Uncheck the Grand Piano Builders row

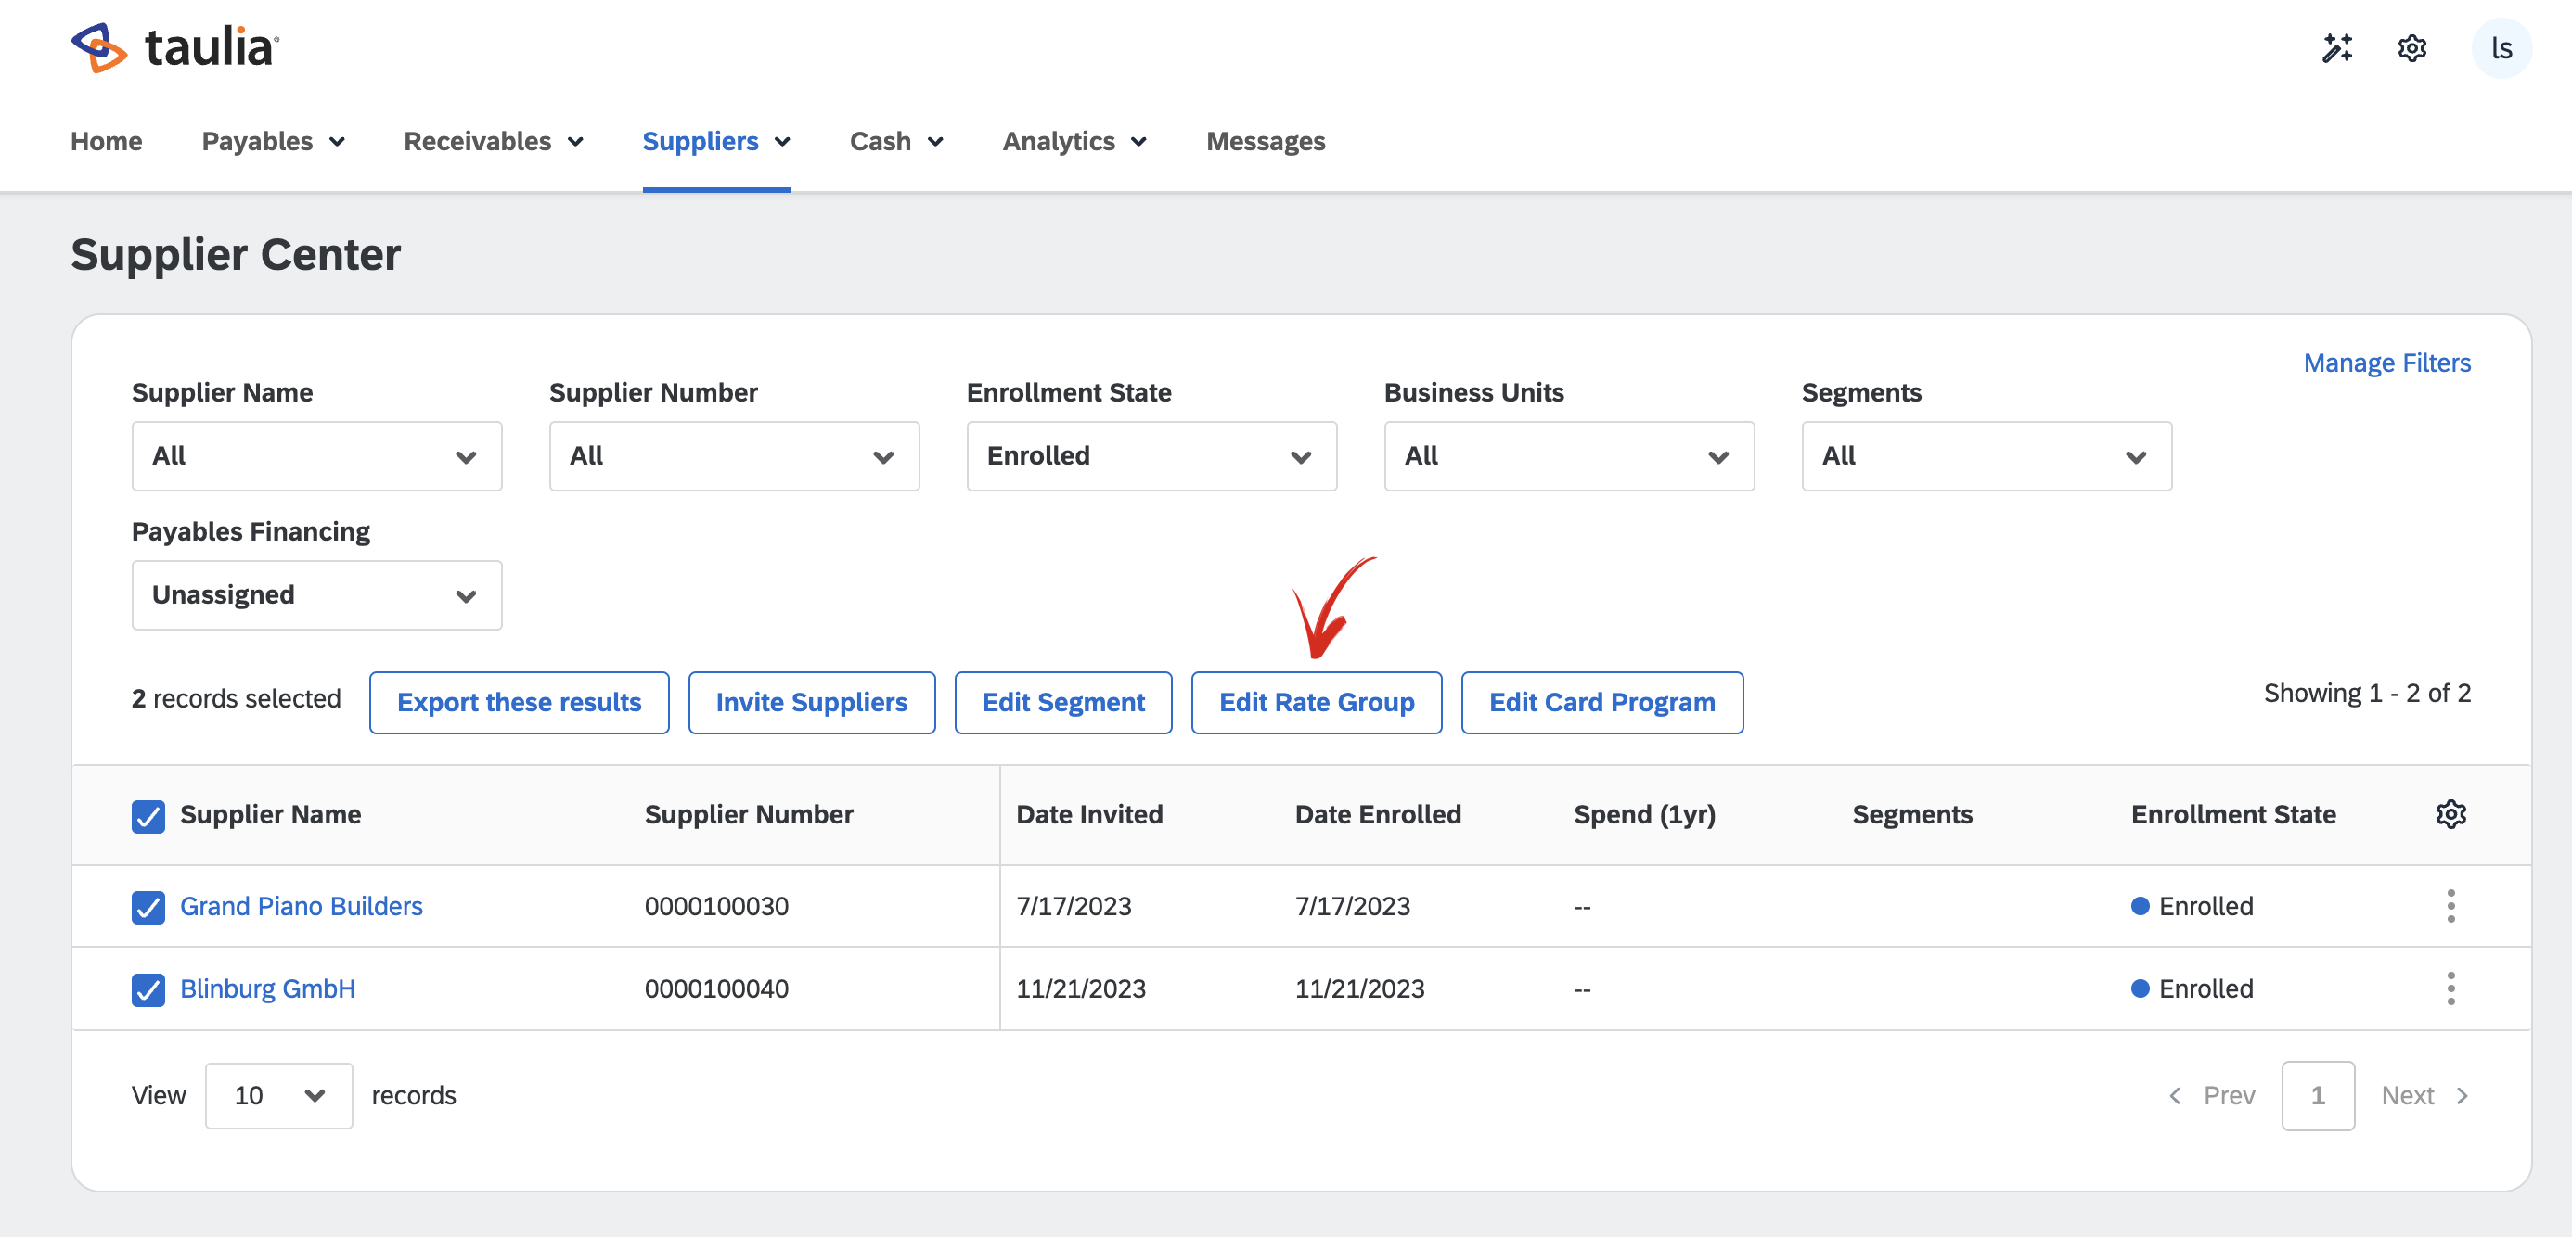148,907
